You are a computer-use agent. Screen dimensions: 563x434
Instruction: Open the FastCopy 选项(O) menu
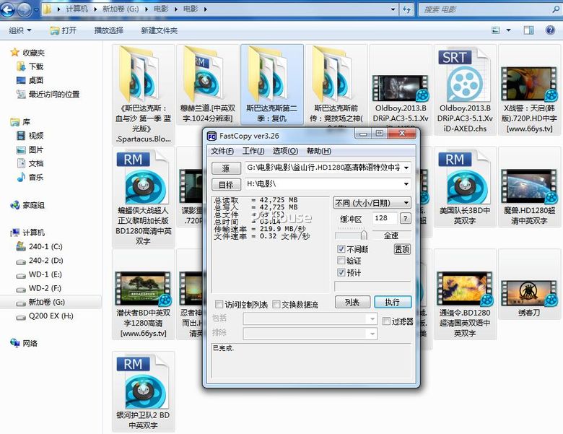(x=284, y=151)
